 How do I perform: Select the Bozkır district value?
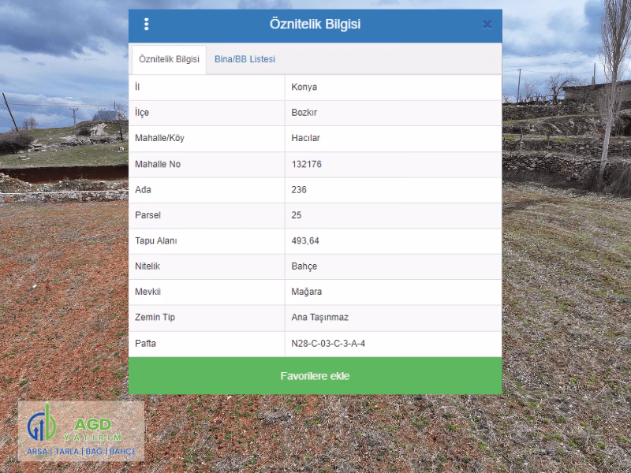click(x=304, y=113)
